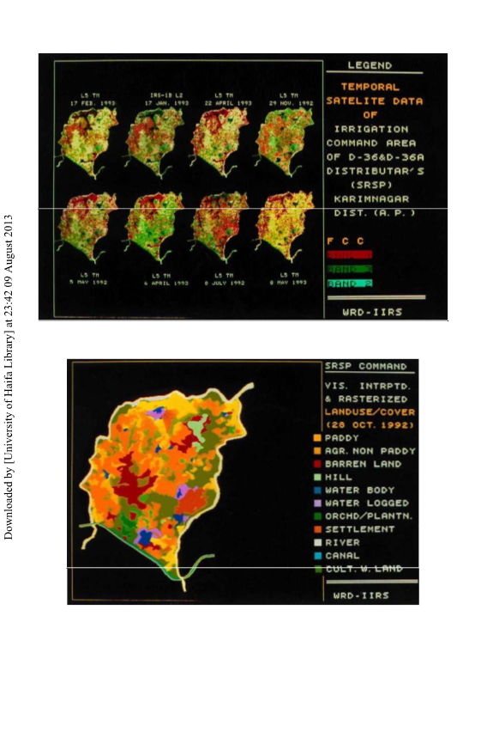Click the HILL light green swatch
481x750 pixels.
pyautogui.click(x=317, y=477)
